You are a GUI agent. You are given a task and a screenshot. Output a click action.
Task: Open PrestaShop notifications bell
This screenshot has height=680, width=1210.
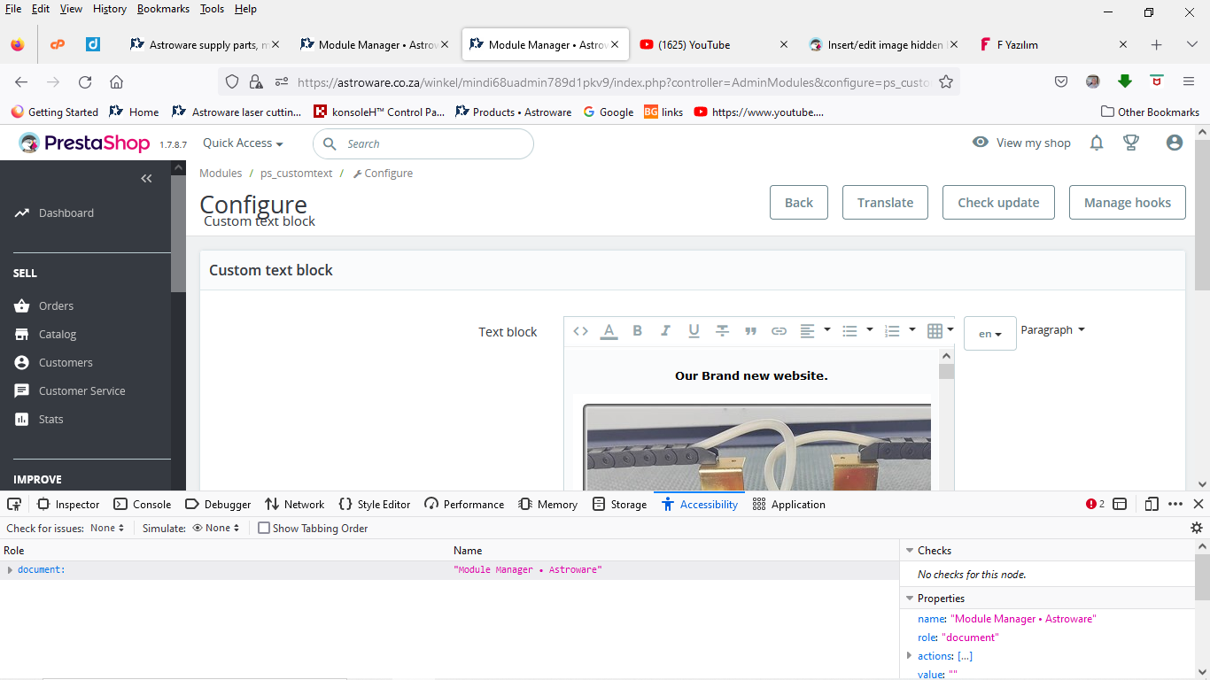pos(1097,143)
